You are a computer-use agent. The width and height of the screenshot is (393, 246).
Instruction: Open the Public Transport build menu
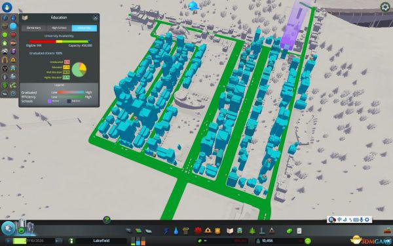tap(240, 230)
